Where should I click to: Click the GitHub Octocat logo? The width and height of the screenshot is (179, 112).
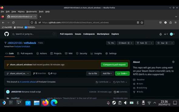click(6, 34)
